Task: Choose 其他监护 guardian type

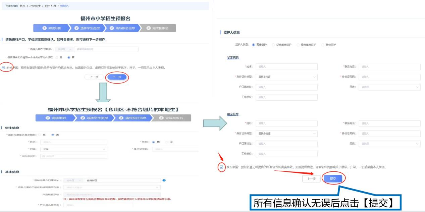Action: 323,45
